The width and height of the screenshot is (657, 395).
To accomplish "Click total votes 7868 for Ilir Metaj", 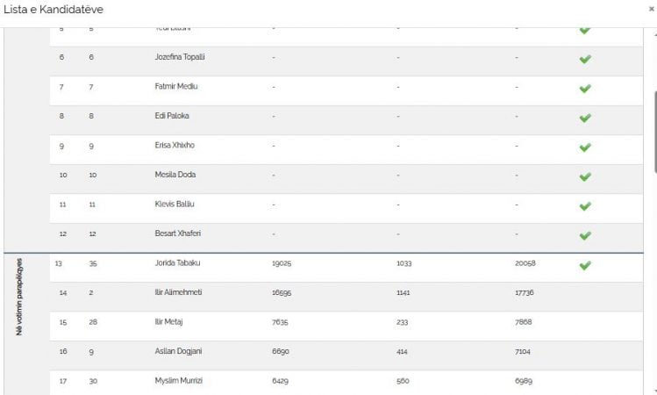I will (x=524, y=322).
